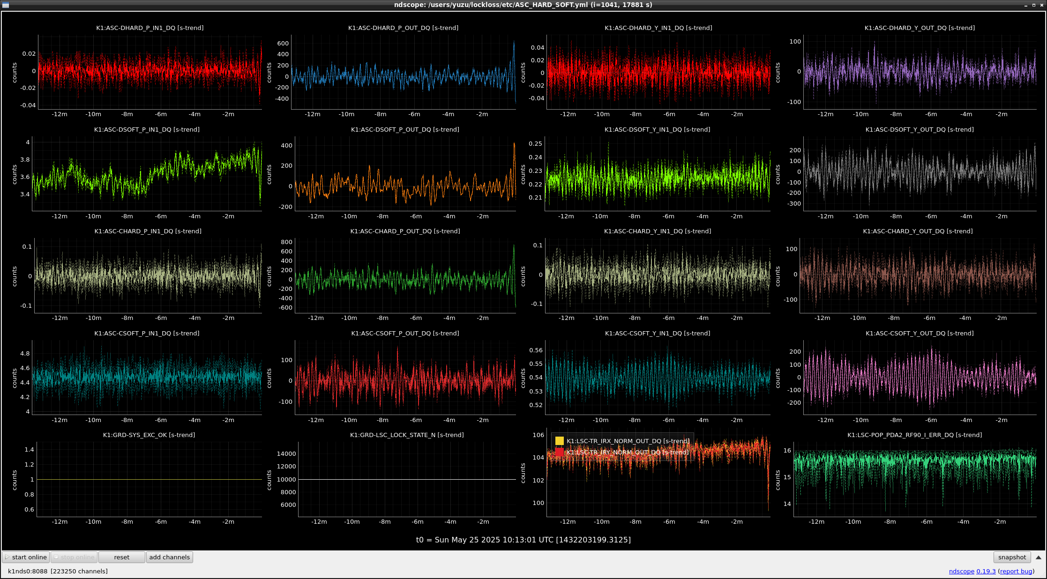Click the flat line in GRD-SYS_EXC_OK plot
This screenshot has width=1047, height=579.
(x=149, y=479)
